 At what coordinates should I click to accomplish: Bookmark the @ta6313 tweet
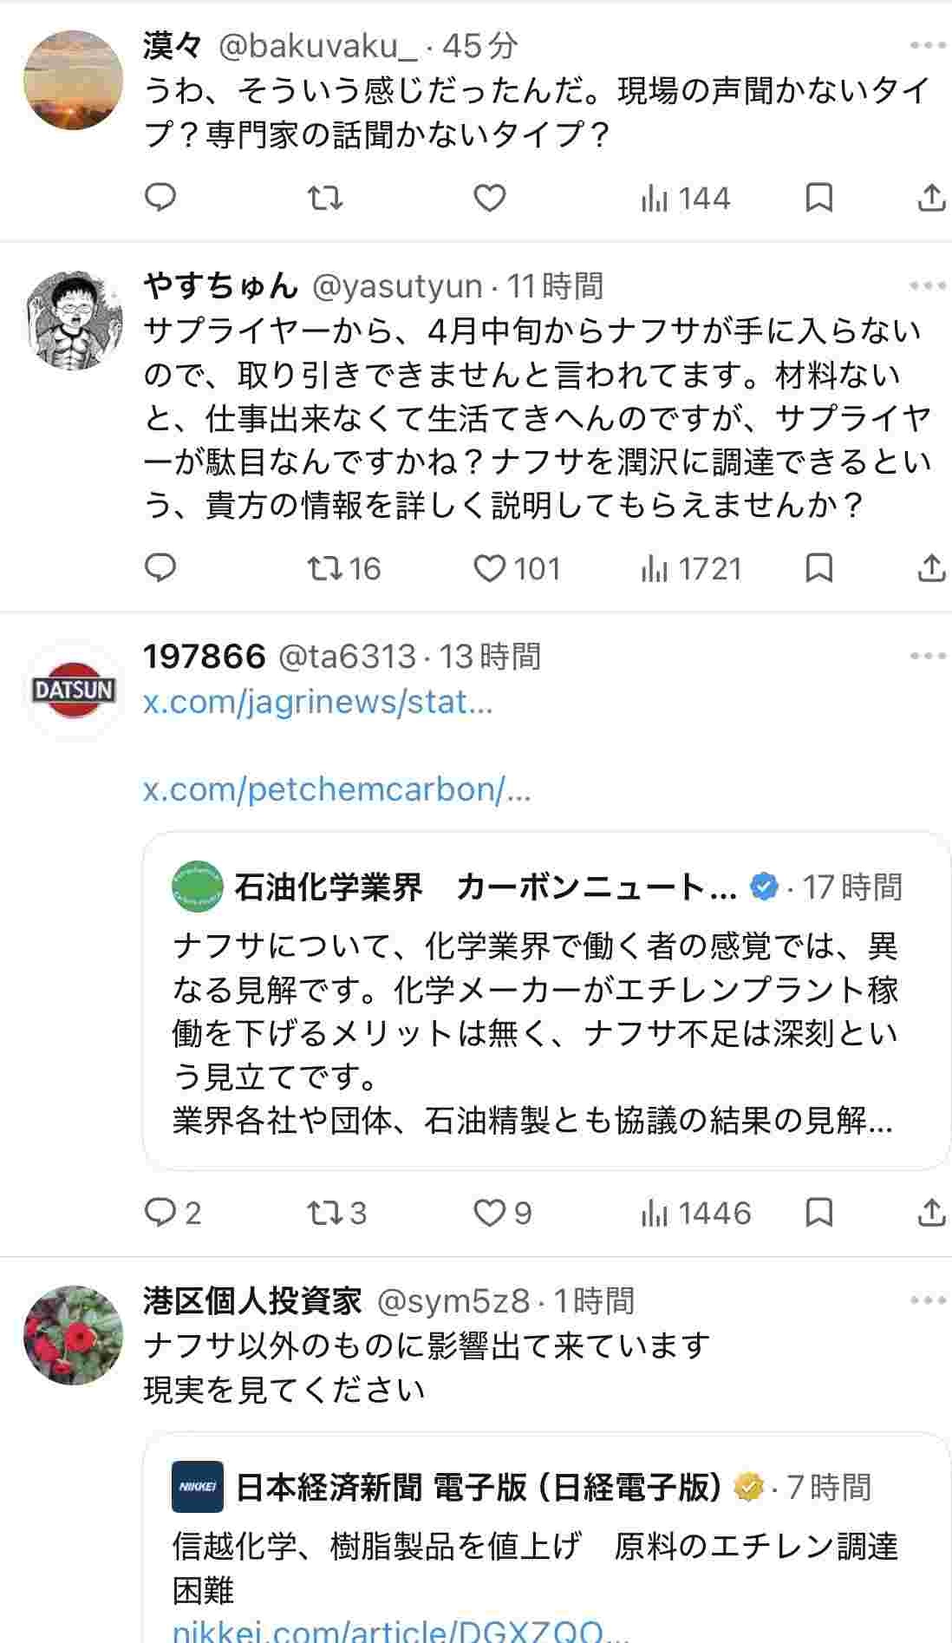pos(818,1212)
